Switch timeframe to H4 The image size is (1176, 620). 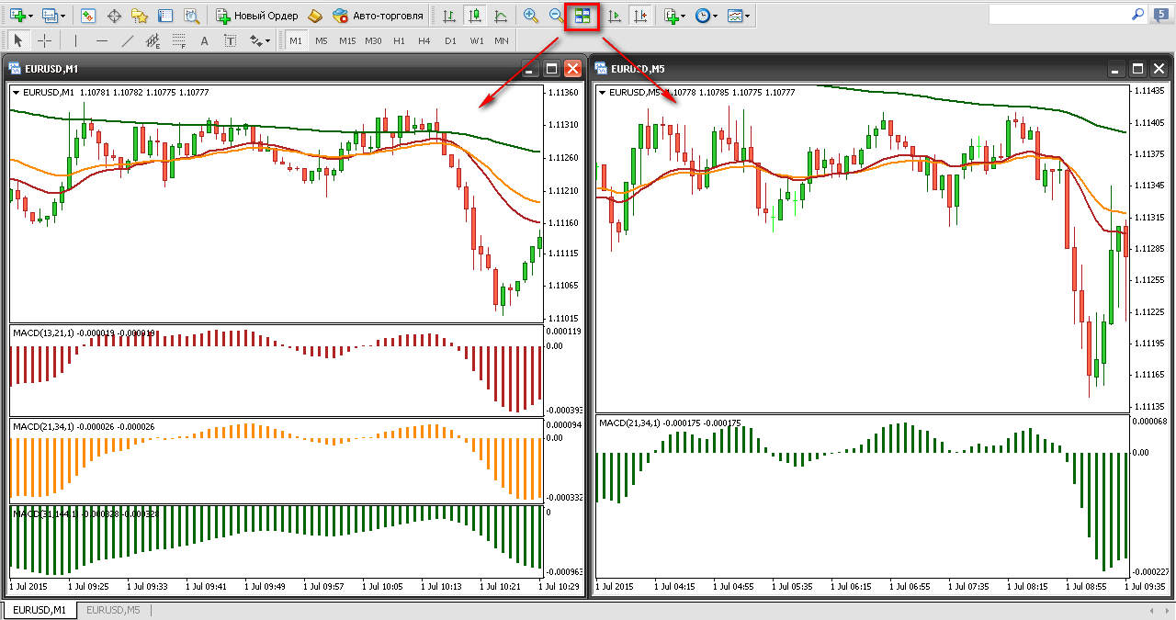point(424,40)
